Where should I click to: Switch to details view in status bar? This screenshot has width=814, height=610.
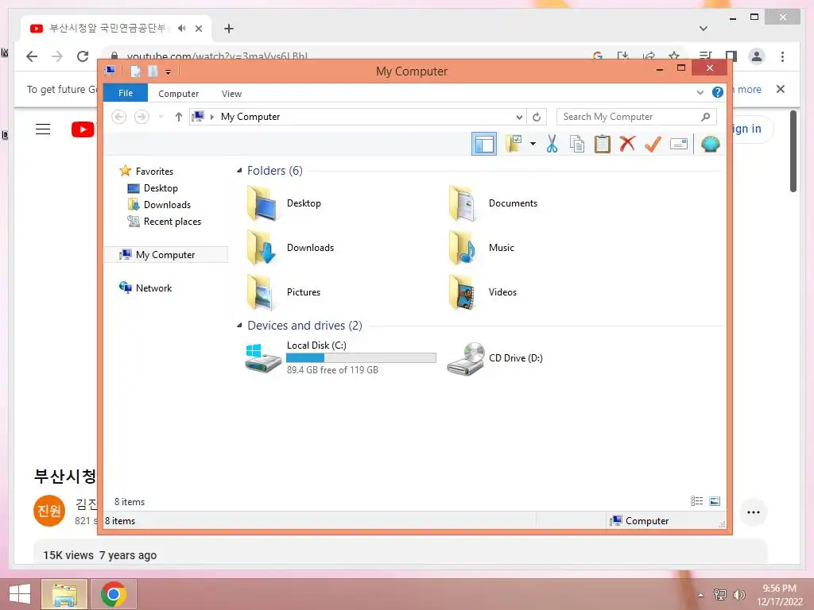pos(696,500)
